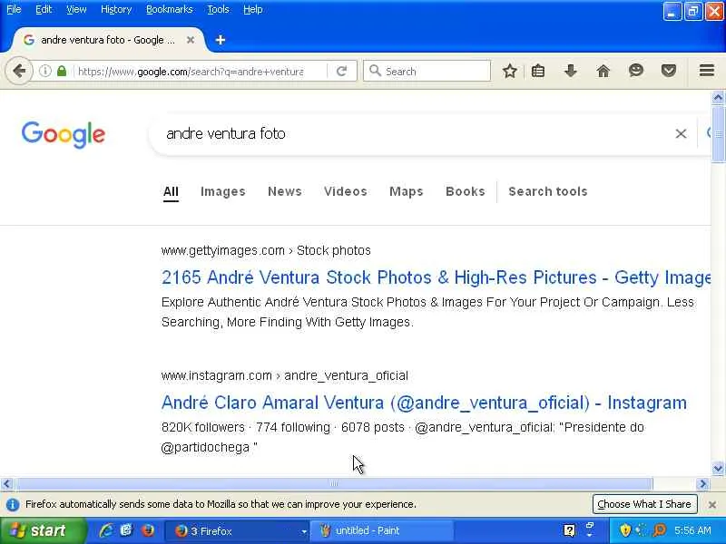This screenshot has width=726, height=544.
Task: Click the horizontal scrollbar right arrow
Action: (x=703, y=484)
